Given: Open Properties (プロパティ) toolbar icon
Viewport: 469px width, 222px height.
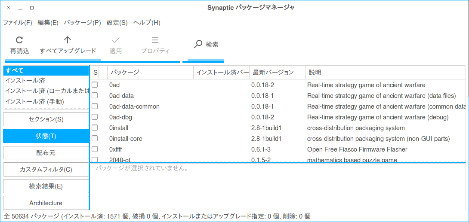Looking at the screenshot, I should tap(155, 40).
